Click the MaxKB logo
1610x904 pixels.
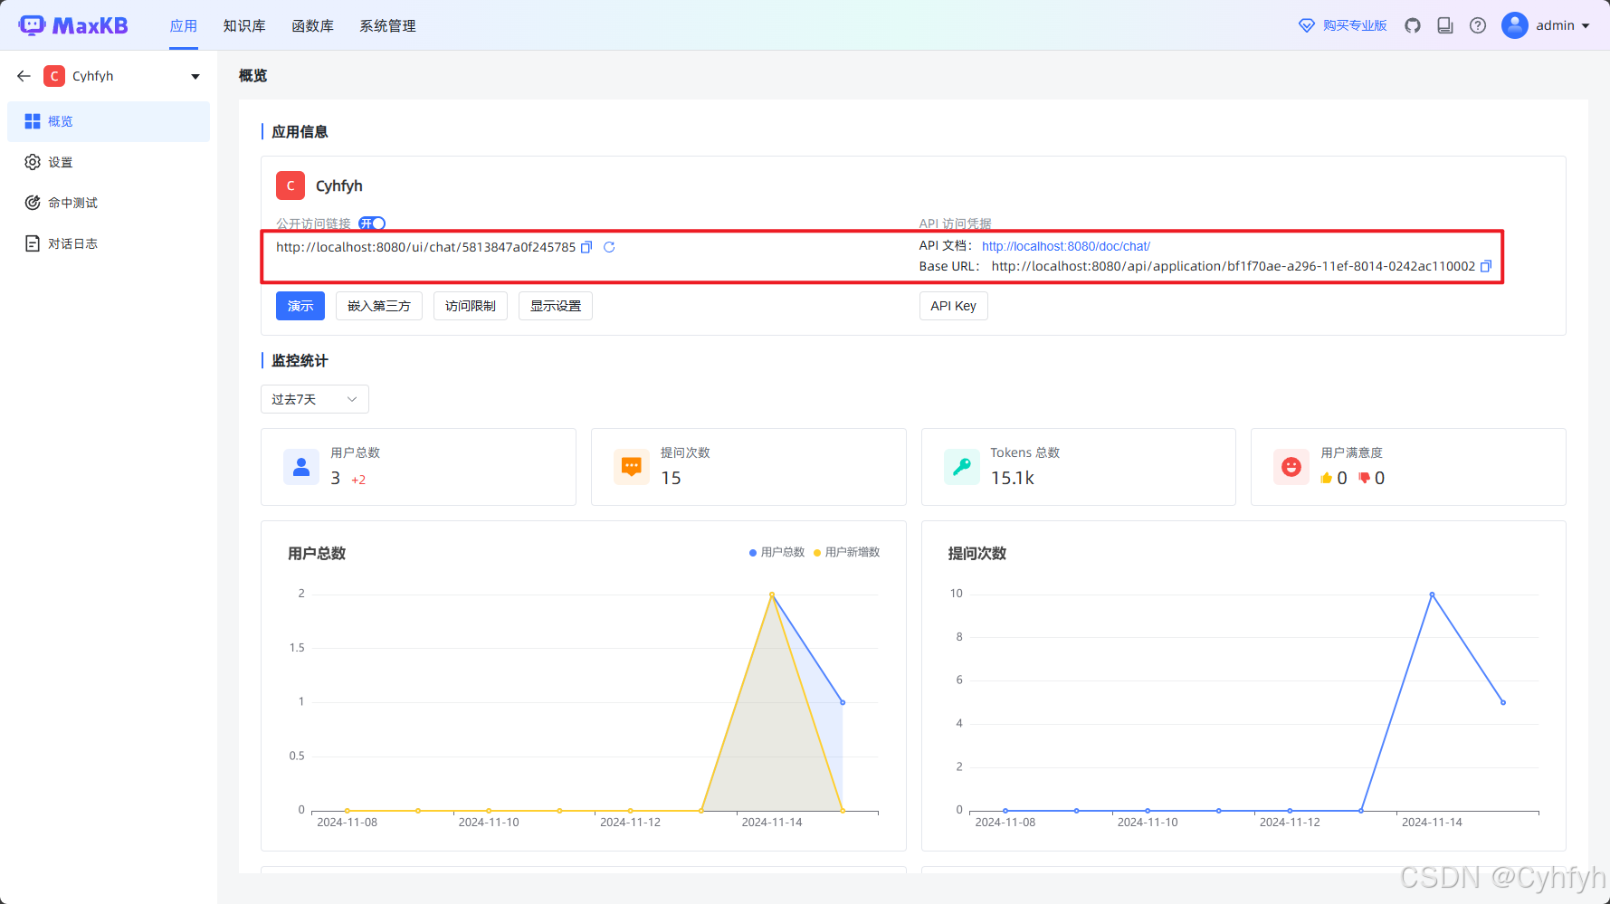click(73, 25)
